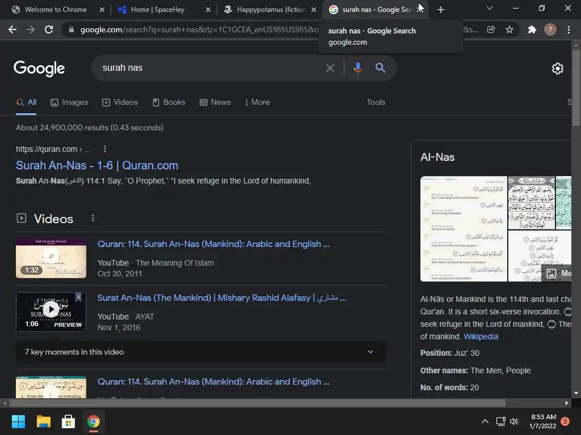Open the taskbar clock and date
581x435 pixels.
[543, 421]
